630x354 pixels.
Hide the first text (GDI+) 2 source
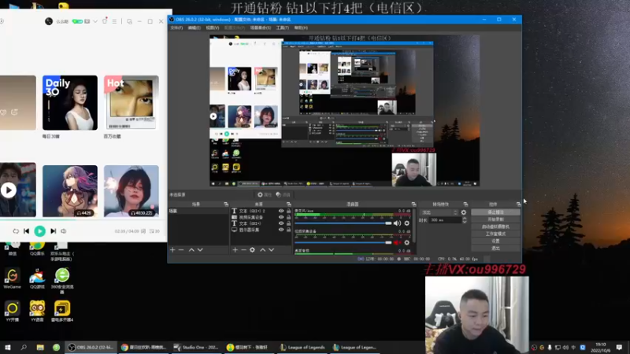coord(281,211)
